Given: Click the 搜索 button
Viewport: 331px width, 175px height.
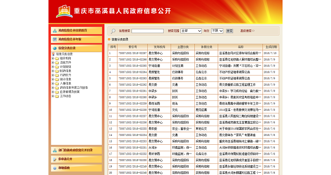Looking at the screenshot, I should (229, 31).
